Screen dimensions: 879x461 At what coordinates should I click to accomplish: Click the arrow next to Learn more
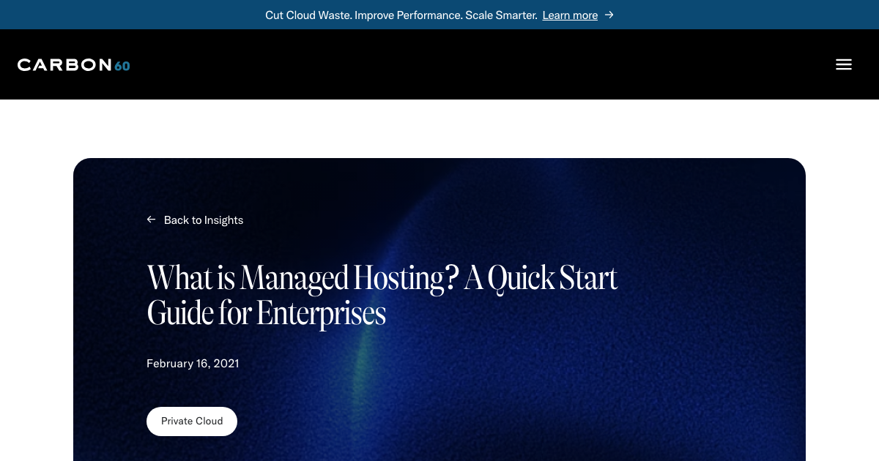point(609,15)
